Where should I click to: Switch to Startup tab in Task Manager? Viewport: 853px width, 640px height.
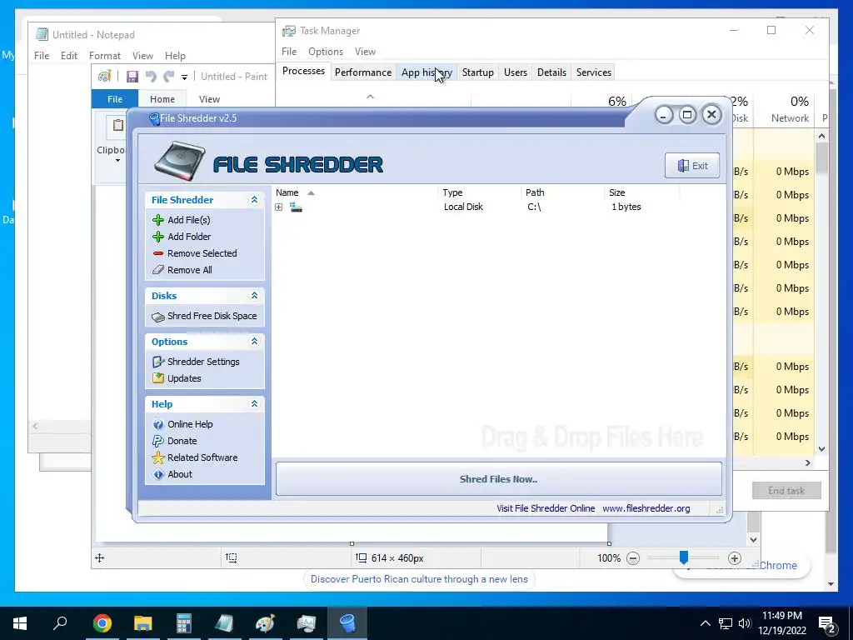477,72
